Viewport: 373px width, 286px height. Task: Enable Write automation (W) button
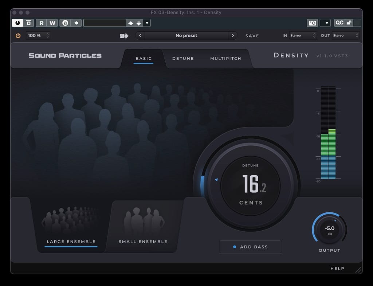(x=52, y=23)
